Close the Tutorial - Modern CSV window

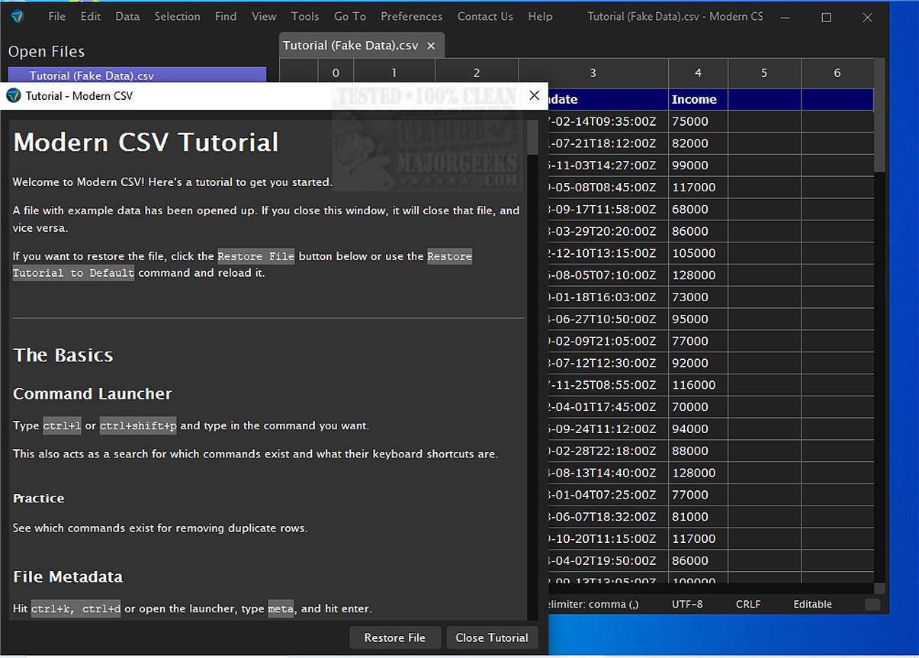point(534,95)
